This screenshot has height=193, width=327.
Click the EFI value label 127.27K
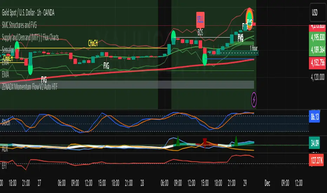click(x=317, y=160)
